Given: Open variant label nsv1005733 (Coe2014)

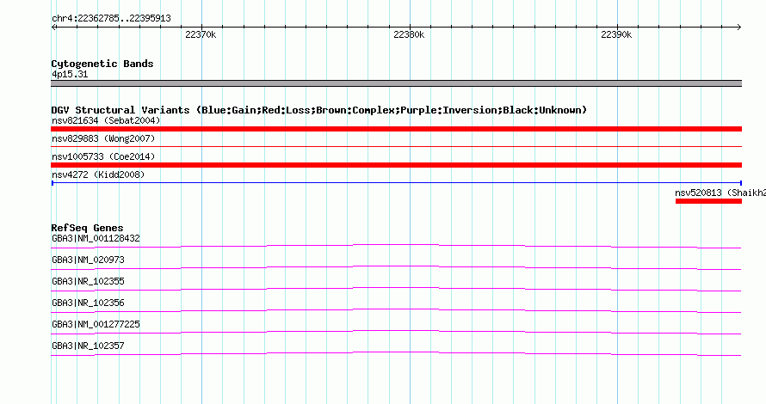Looking at the screenshot, I should click(x=103, y=156).
